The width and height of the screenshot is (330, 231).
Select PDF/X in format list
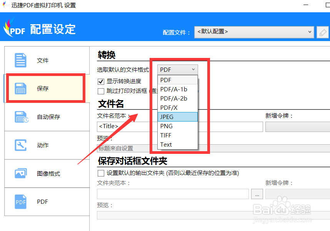click(178, 108)
